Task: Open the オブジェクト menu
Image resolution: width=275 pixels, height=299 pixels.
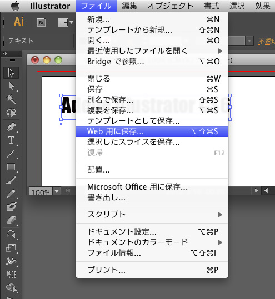Action: click(171, 6)
